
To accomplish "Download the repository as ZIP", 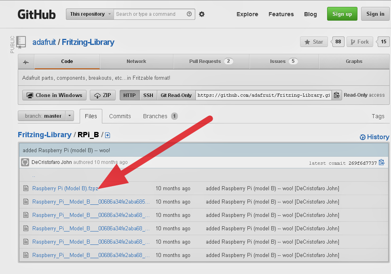I will [103, 96].
